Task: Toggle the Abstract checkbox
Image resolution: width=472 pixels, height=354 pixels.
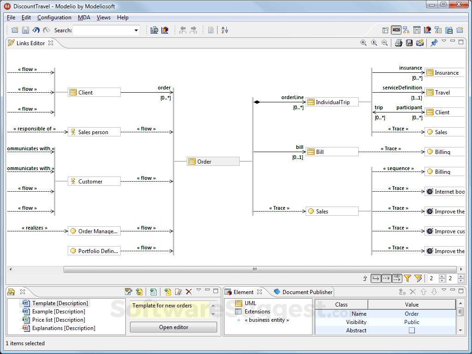Action: pyautogui.click(x=412, y=330)
